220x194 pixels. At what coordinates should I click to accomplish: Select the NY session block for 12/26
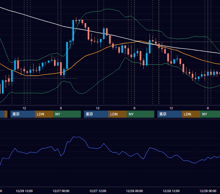pos(67,114)
